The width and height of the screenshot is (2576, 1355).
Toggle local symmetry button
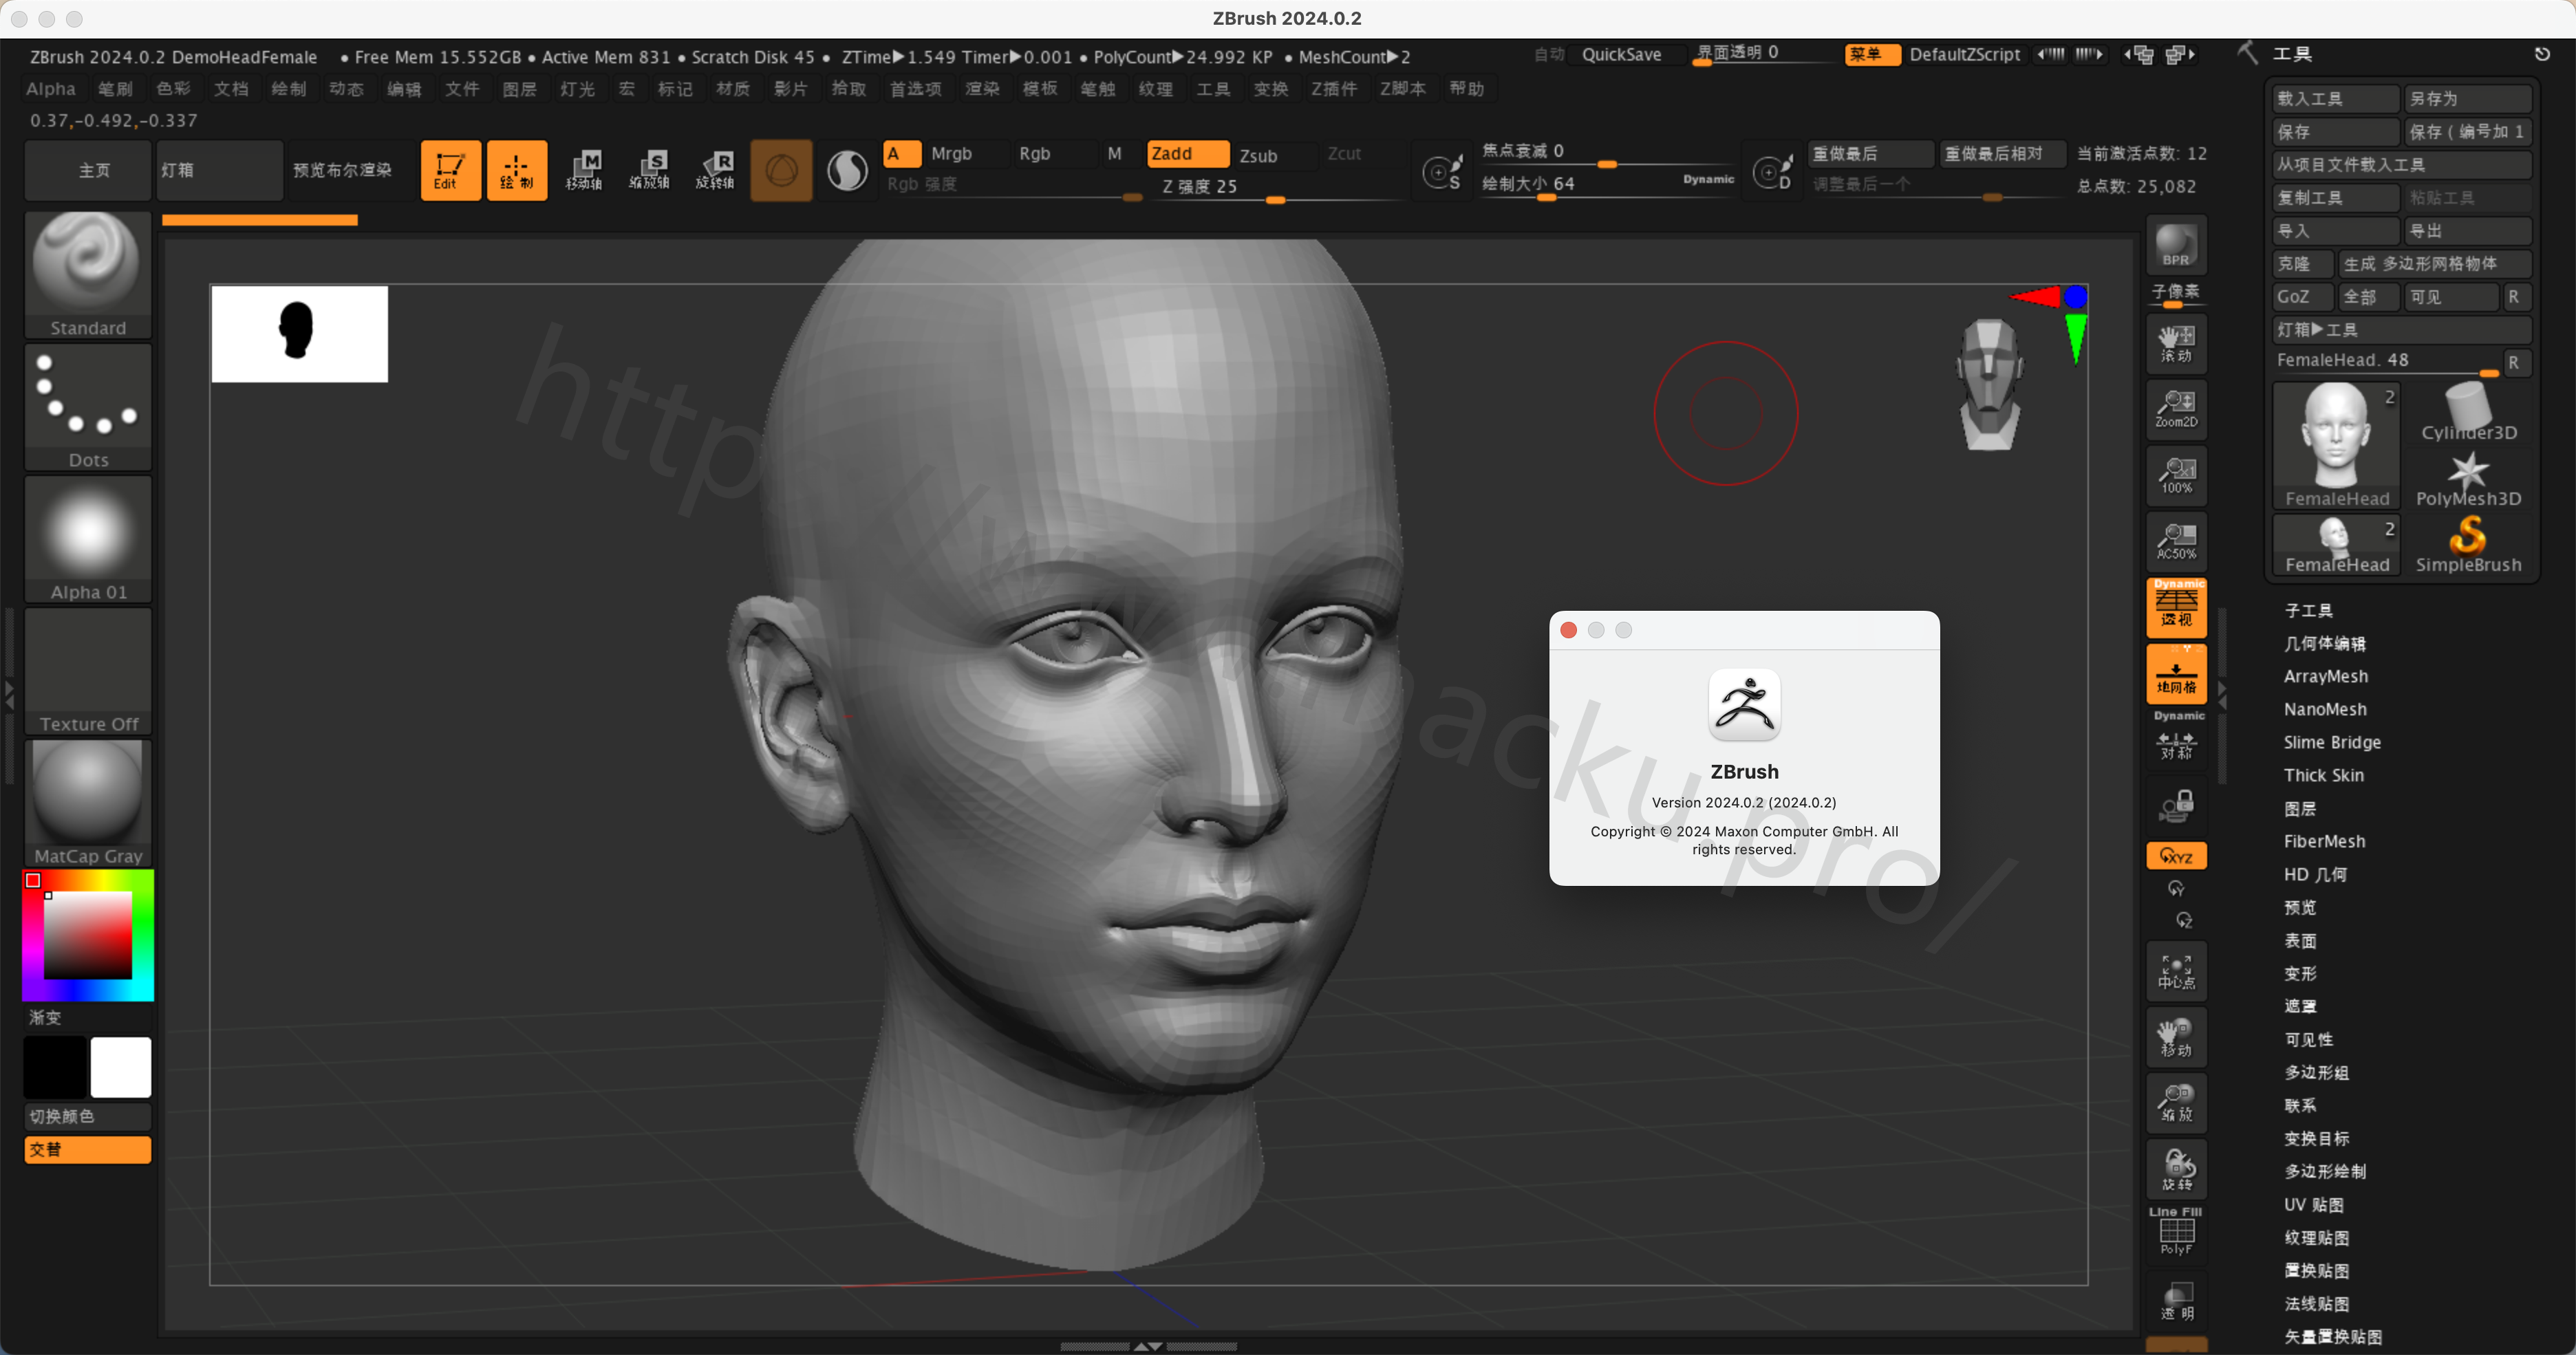[2176, 740]
